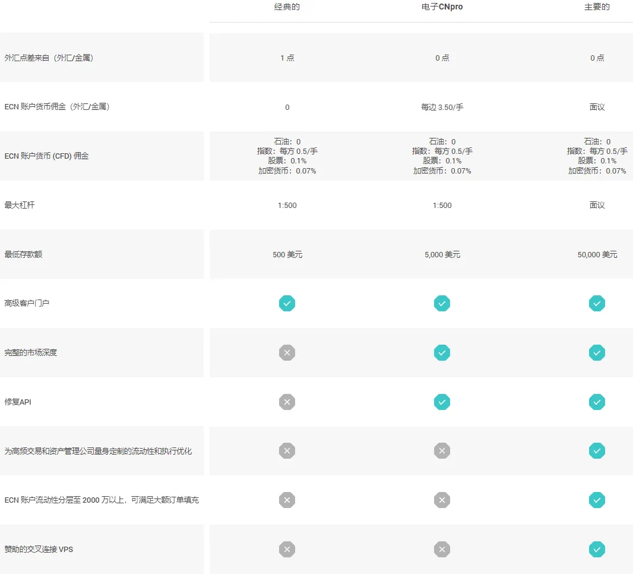Click the 1:500 leverage under 经典的
Viewport: 633px width, 574px height.
(287, 205)
